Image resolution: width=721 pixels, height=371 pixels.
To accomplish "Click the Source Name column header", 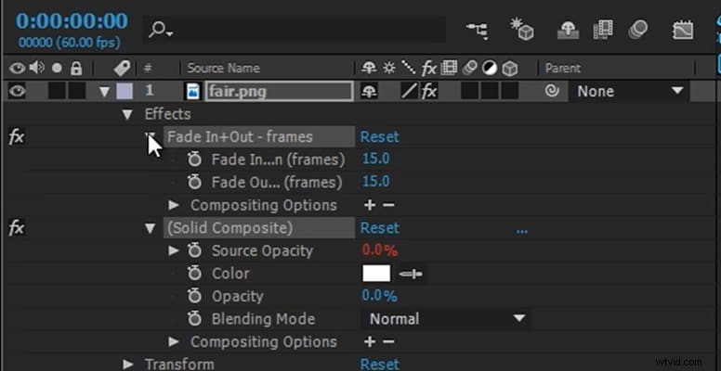I will click(224, 69).
